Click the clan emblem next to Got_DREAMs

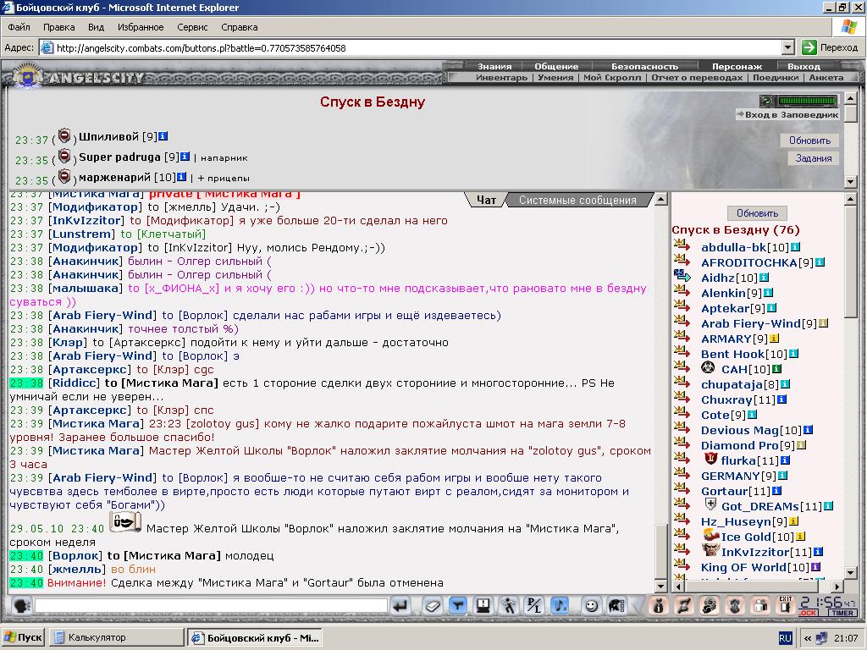click(711, 504)
